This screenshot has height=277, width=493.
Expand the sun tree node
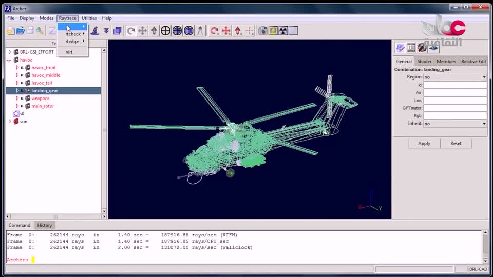[9, 122]
